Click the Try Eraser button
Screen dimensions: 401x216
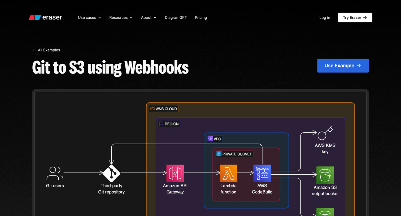[x=355, y=18]
